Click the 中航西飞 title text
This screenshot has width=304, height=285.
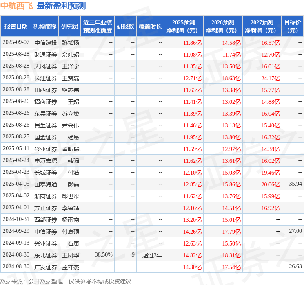tap(17, 6)
